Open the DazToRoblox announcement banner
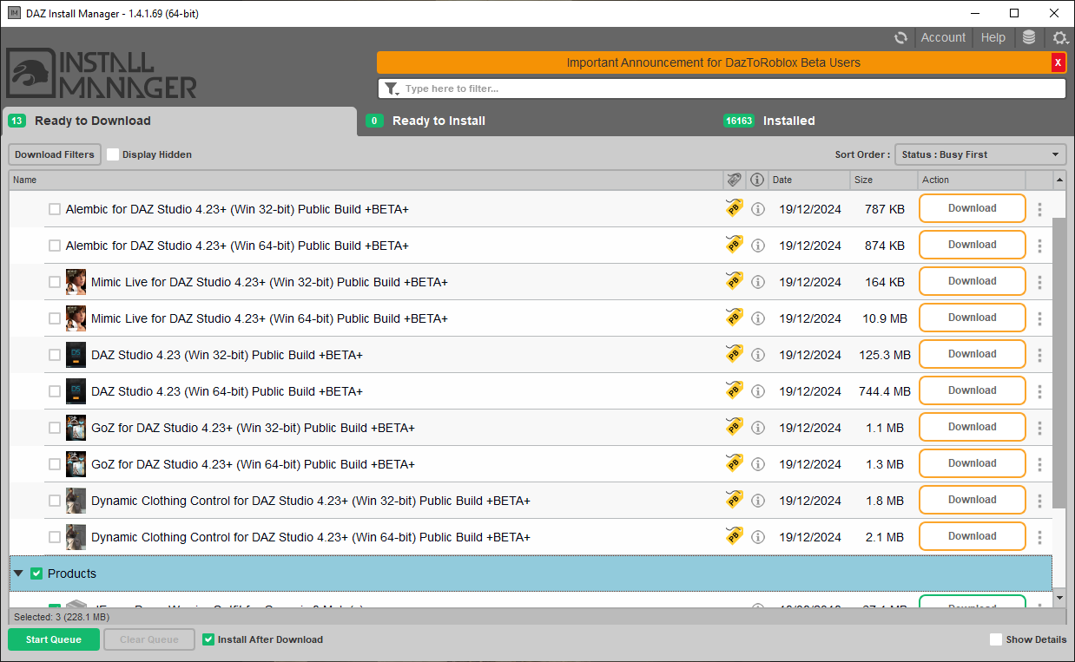 tap(714, 62)
